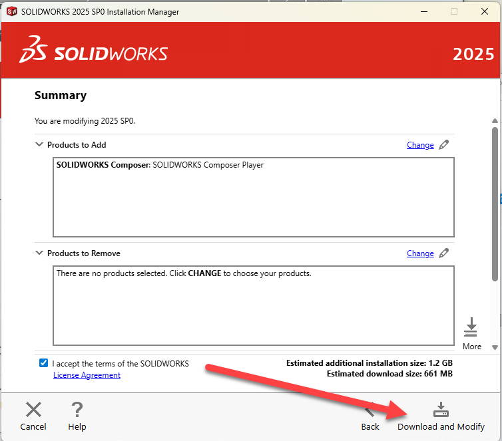The width and height of the screenshot is (502, 441).
Task: Click the SOLIDWORKS app icon in title bar
Action: (12, 11)
